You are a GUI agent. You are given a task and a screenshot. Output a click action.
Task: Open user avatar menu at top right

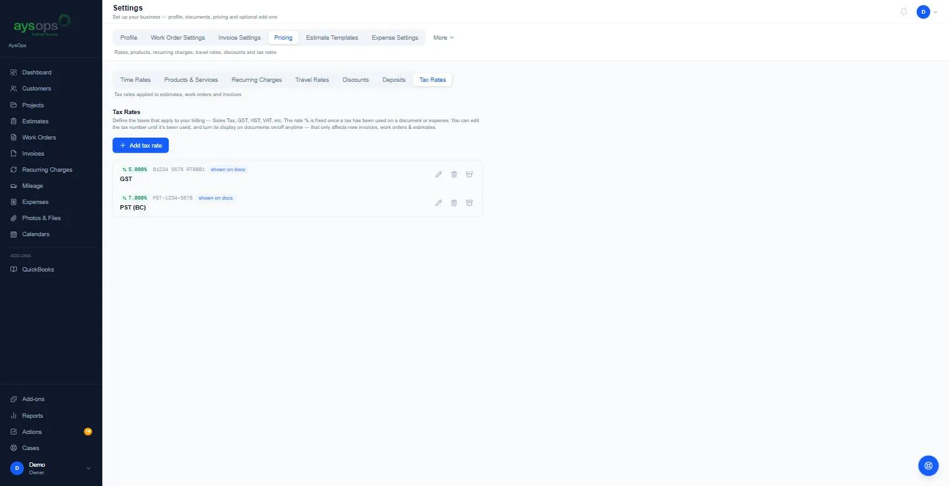coord(927,12)
